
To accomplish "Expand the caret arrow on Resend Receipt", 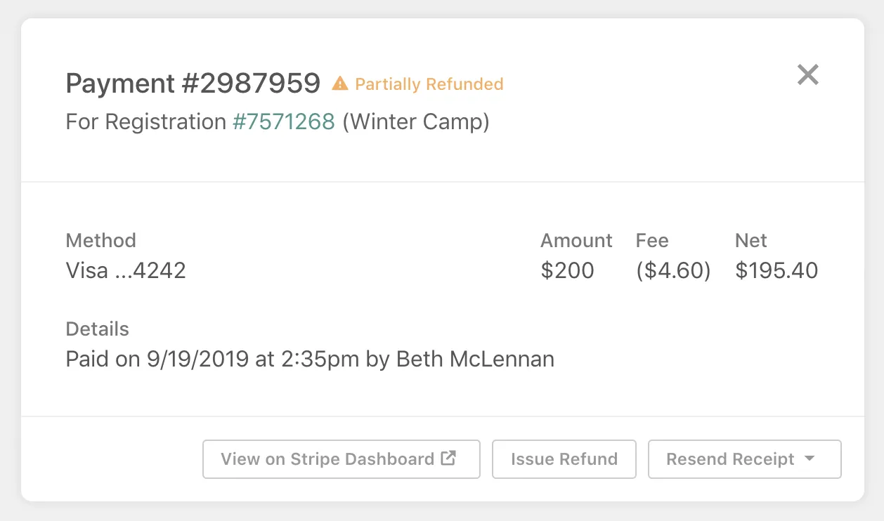I will (810, 459).
